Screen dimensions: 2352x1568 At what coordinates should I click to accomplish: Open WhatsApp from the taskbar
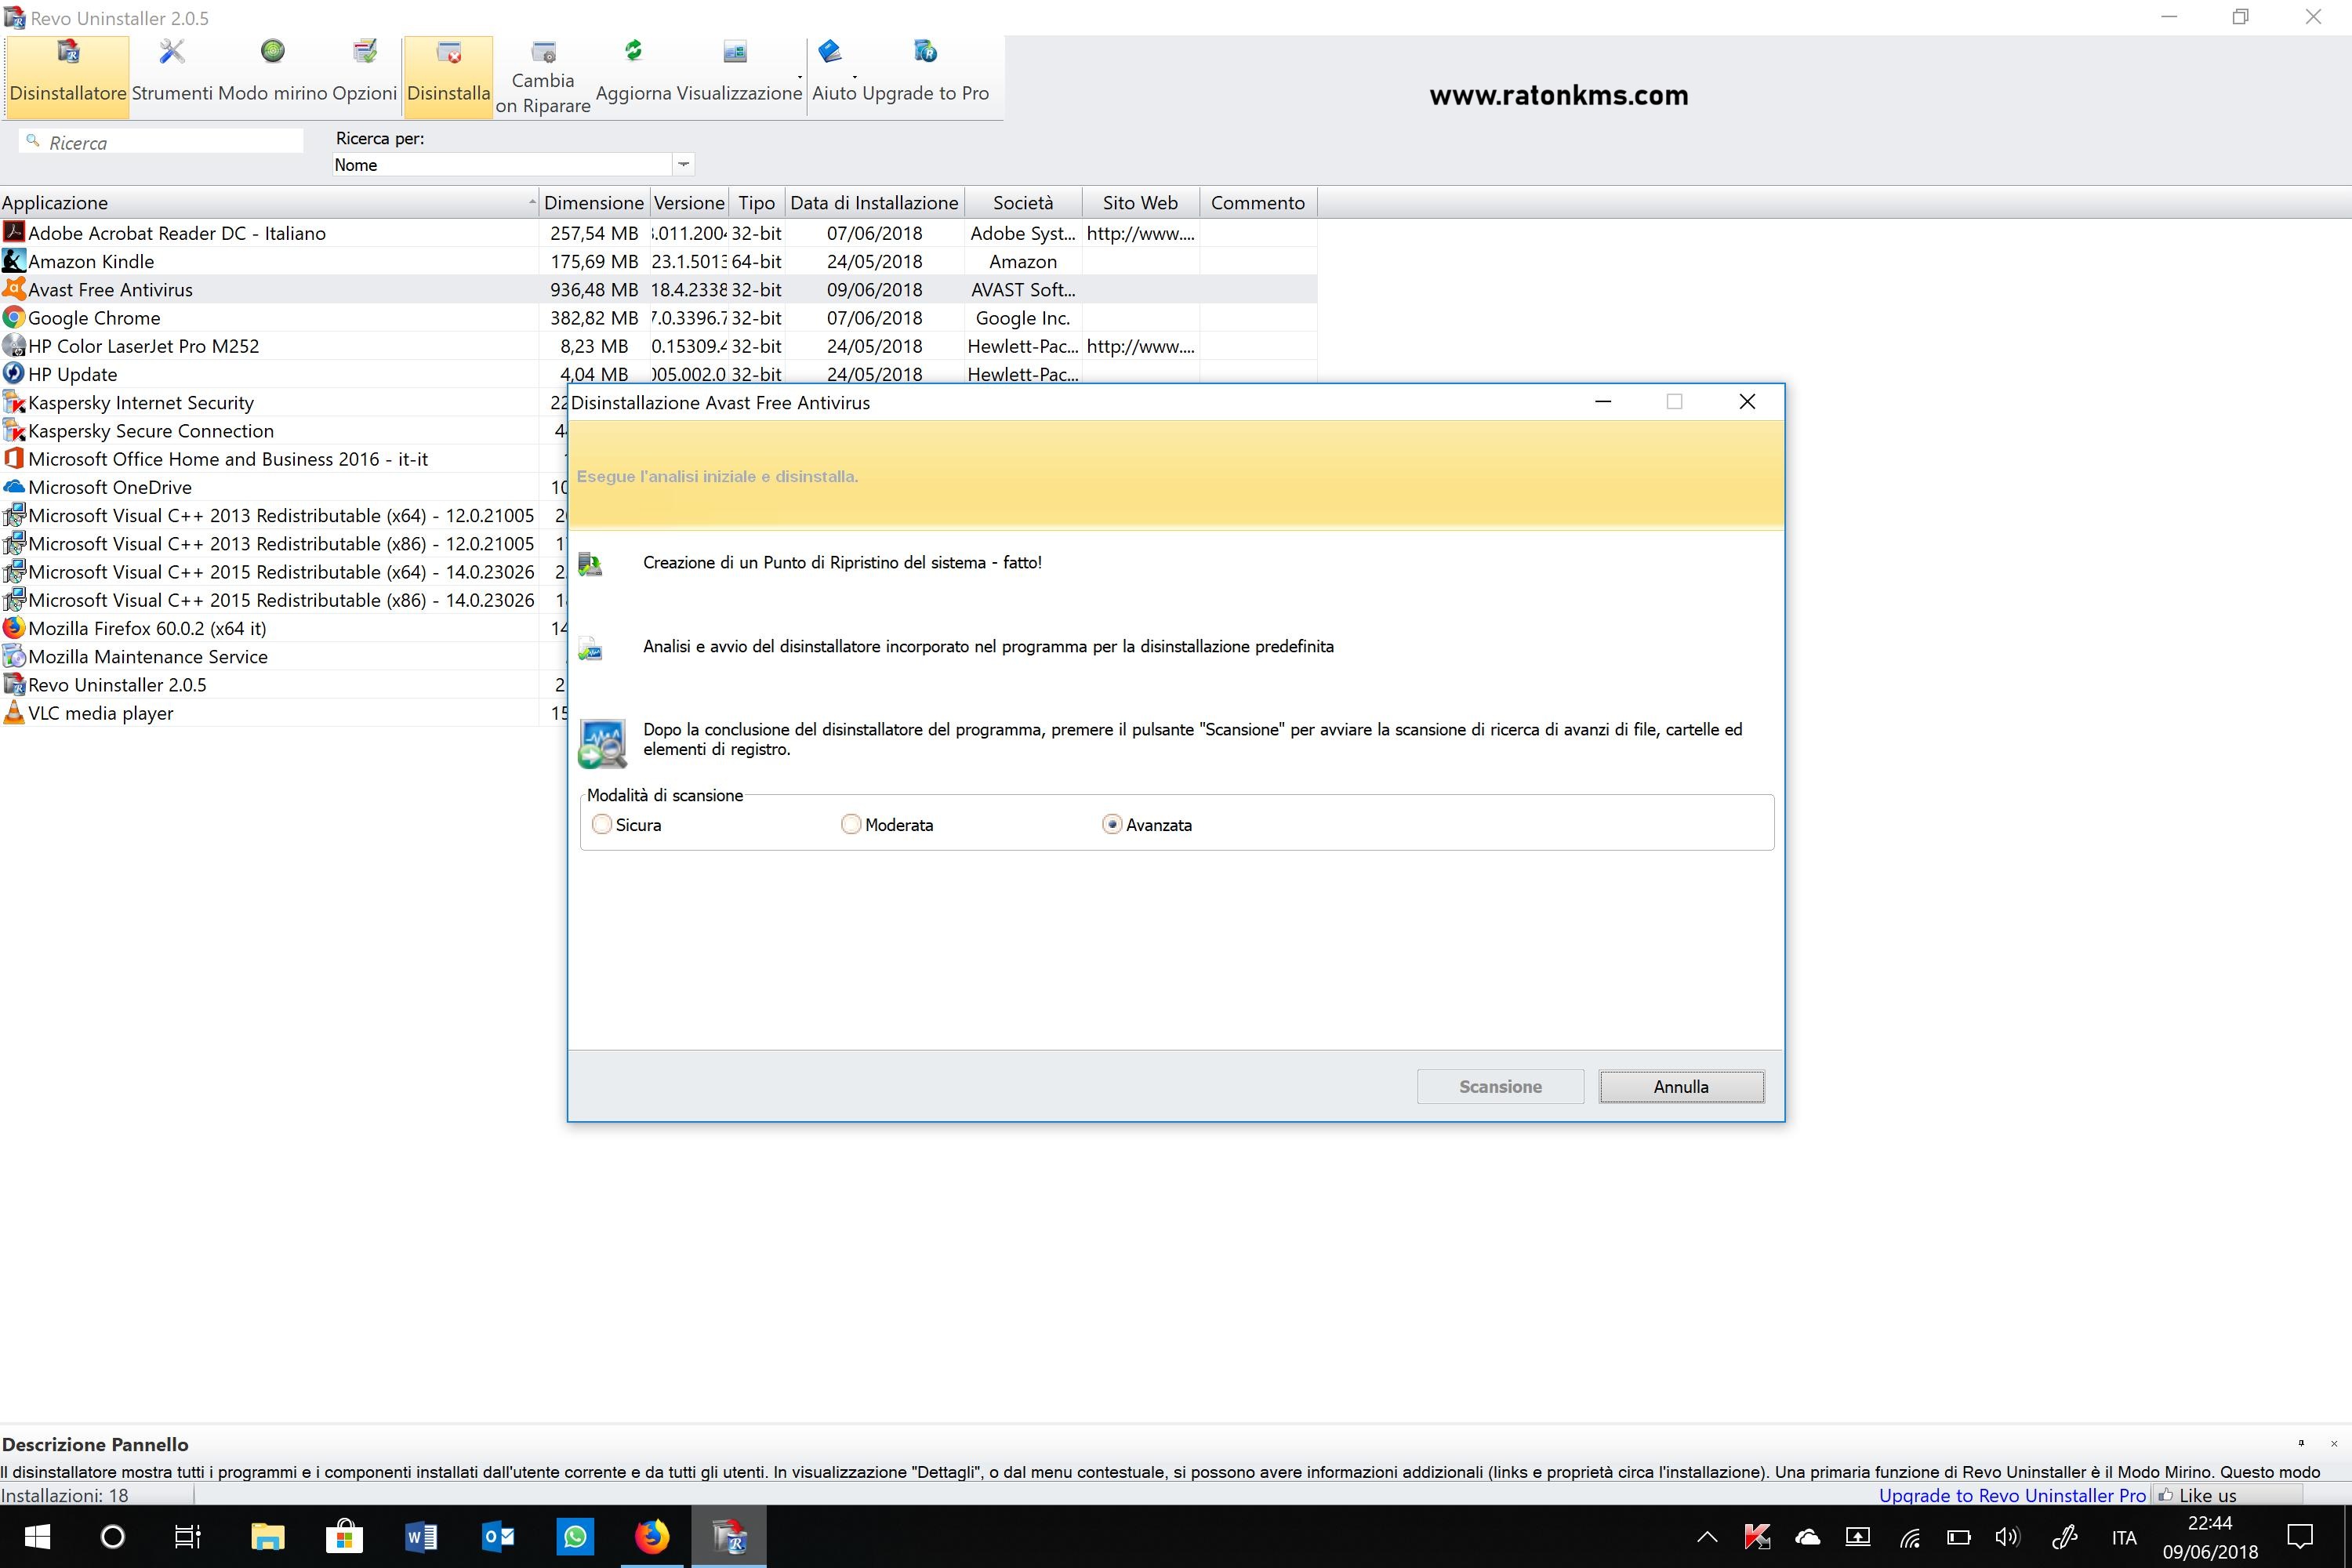(575, 1537)
